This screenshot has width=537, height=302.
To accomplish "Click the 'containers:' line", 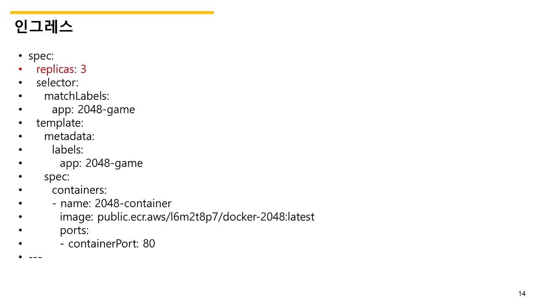I will point(79,190).
